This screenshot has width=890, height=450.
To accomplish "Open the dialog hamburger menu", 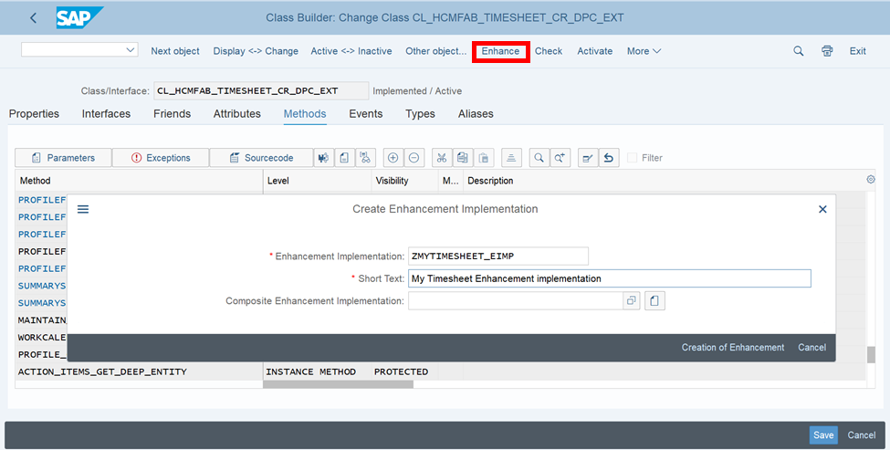I will 83,209.
